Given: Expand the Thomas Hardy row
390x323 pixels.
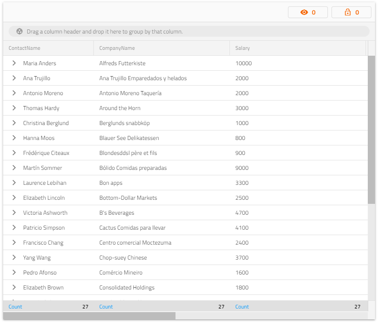Looking at the screenshot, I should point(13,108).
